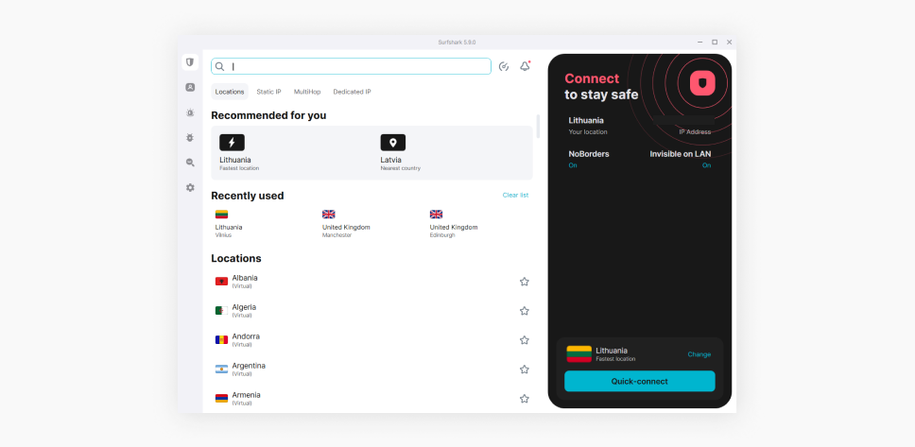Viewport: 915px width, 447px height.
Task: Click the red Surfshark logo button
Action: (702, 83)
